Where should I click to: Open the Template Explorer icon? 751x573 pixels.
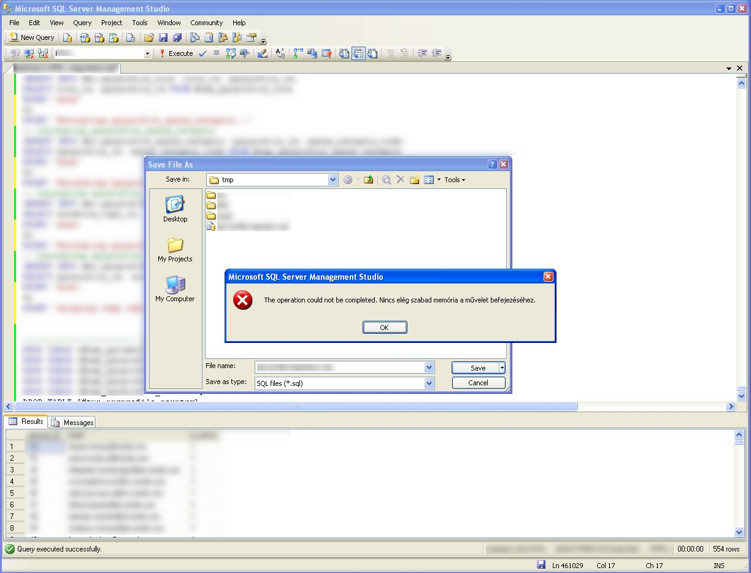[237, 37]
